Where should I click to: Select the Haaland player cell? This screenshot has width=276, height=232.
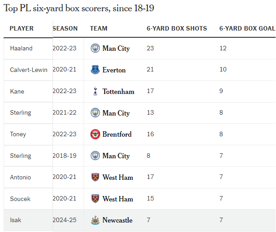[21, 48]
